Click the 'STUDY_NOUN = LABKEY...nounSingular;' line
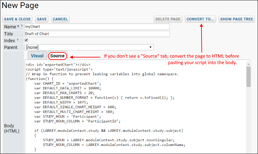 (x=109, y=140)
